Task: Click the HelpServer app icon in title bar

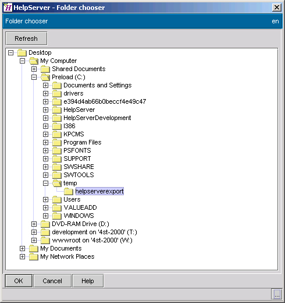Action: coord(8,8)
